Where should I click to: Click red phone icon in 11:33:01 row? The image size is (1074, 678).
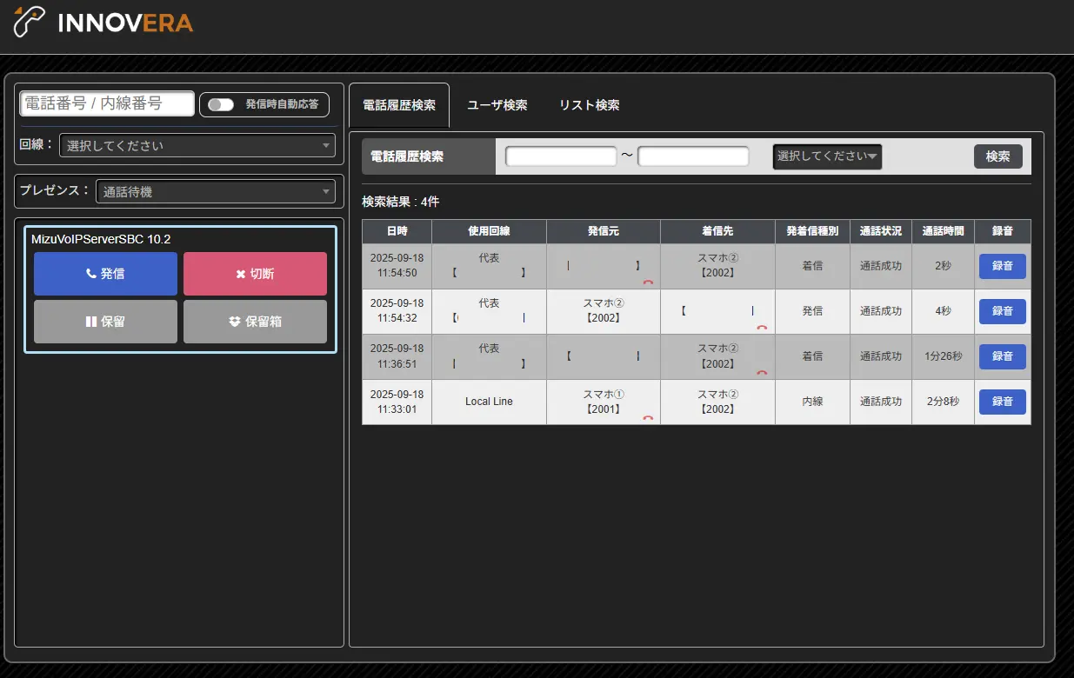pos(648,418)
